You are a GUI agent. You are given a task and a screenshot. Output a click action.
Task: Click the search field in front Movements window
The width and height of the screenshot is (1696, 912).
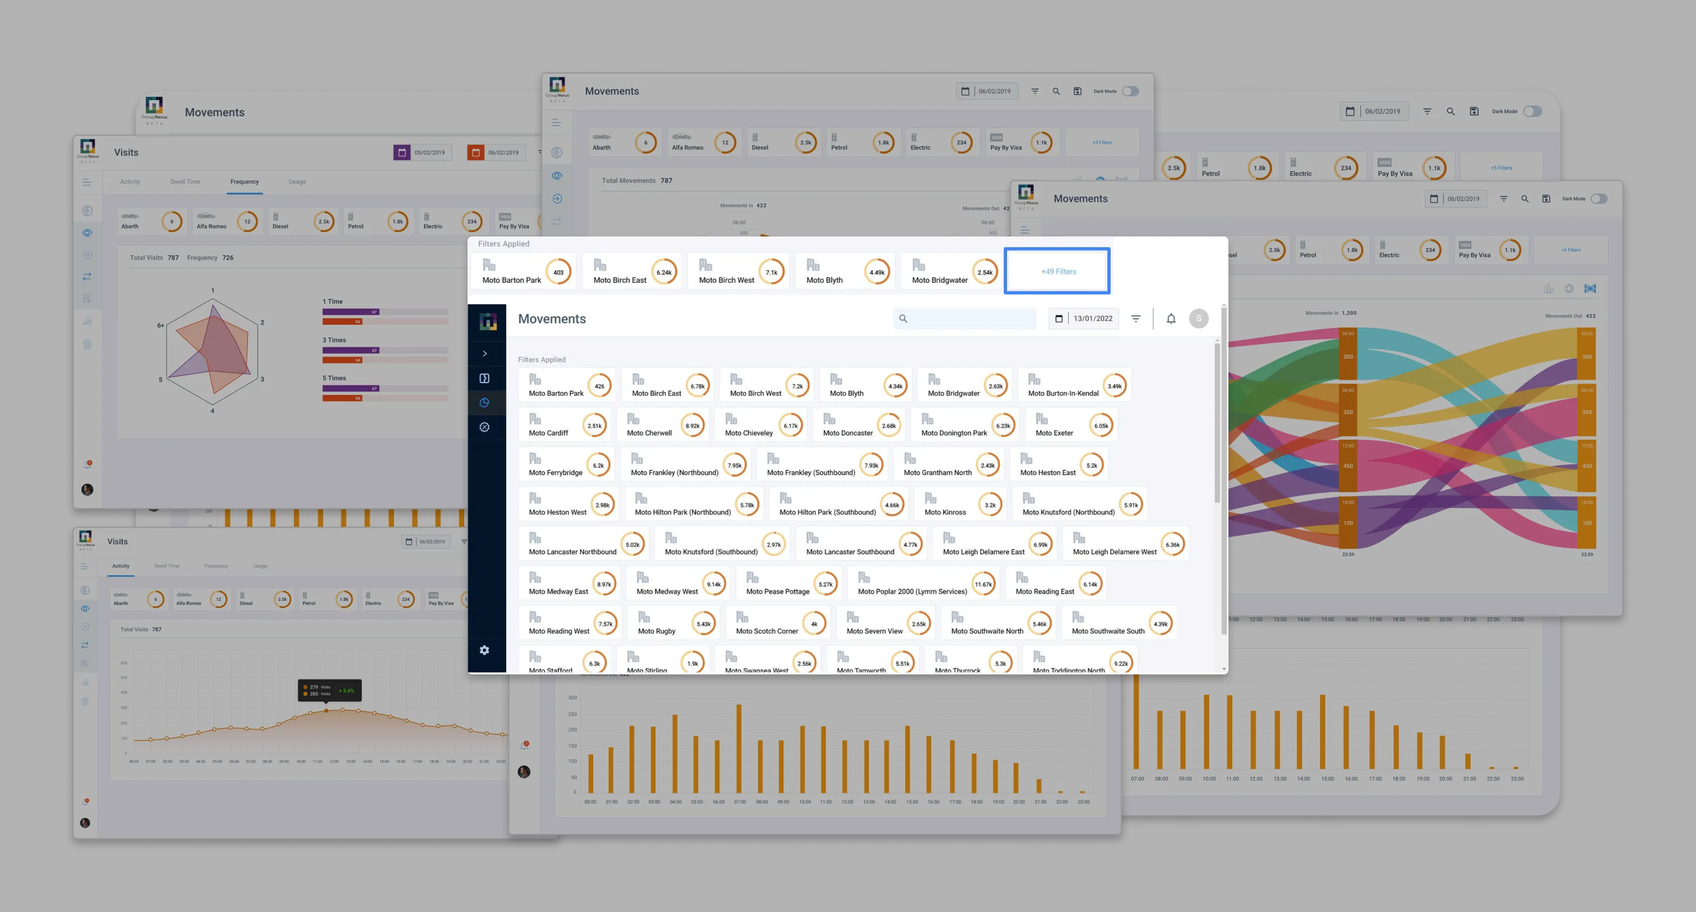click(x=965, y=319)
